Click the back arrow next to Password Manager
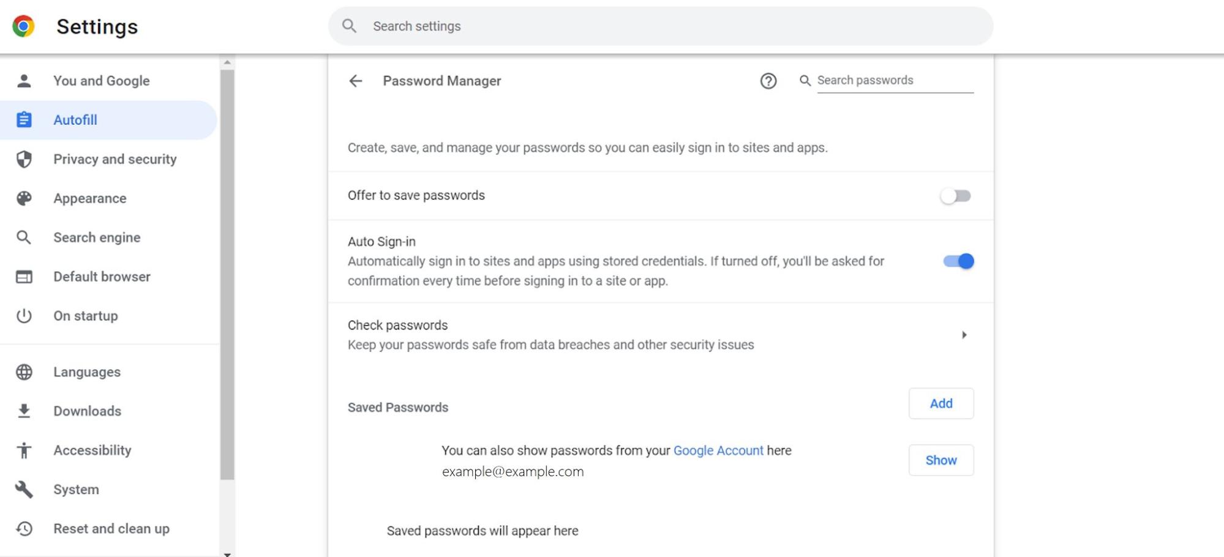1224x557 pixels. 356,81
